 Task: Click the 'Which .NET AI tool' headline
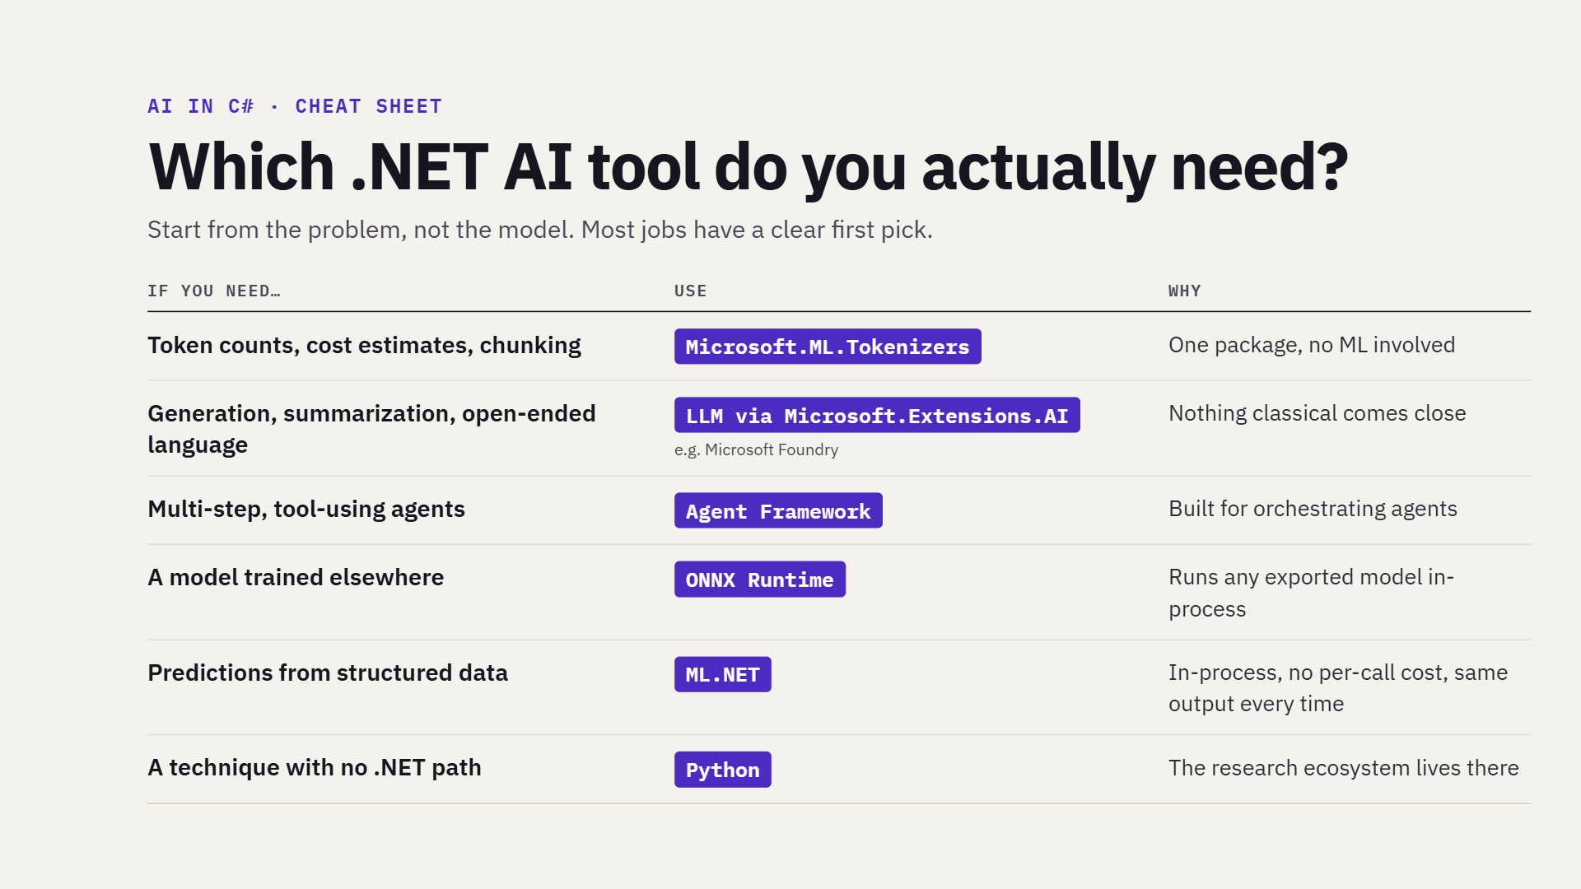coord(748,167)
